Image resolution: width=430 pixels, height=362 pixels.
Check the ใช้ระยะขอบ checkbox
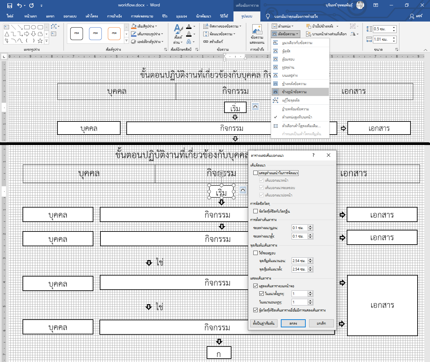click(256, 253)
